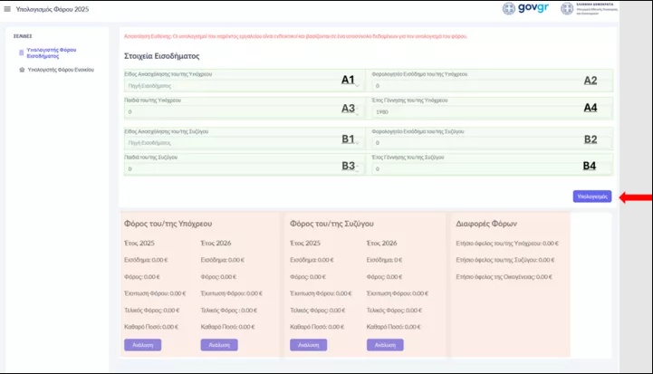
Task: Open Ανάλυση for Συζύγου year 2025
Action: click(x=308, y=345)
